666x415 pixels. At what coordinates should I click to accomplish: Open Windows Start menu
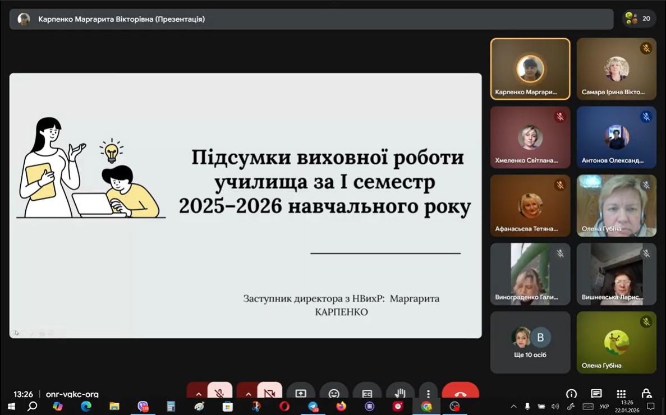[11, 407]
